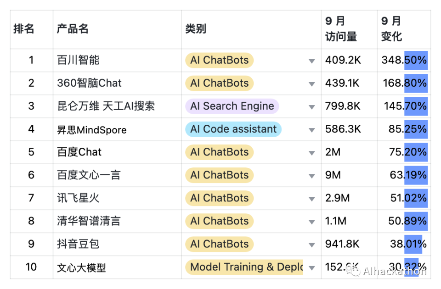Select the 799.8K visits cell
This screenshot has width=441, height=289.
[343, 106]
